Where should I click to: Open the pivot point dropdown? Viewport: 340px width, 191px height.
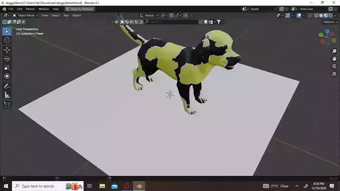pos(163,16)
